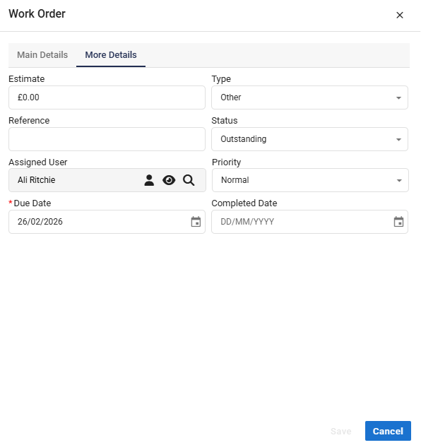Image resolution: width=421 pixels, height=445 pixels.
Task: Click the Completed Date DD/MM/YYYY field
Action: (309, 222)
